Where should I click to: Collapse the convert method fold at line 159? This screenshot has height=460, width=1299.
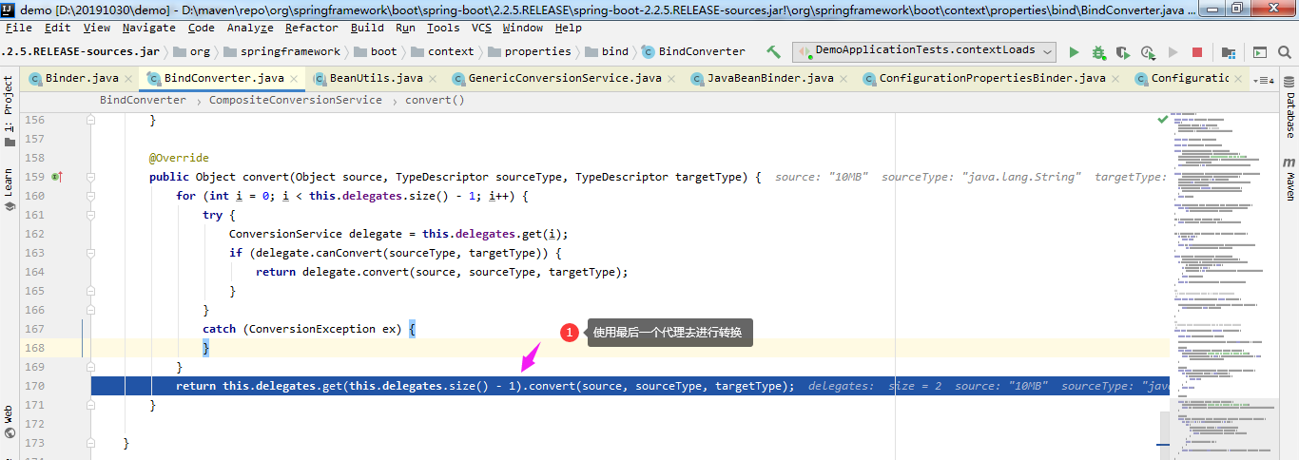pyautogui.click(x=91, y=177)
